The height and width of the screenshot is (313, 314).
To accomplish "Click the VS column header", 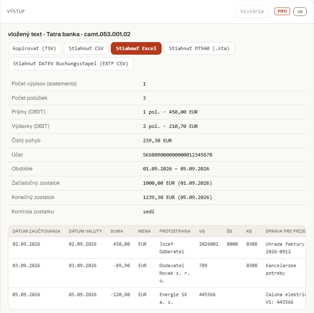I will coord(202,231).
